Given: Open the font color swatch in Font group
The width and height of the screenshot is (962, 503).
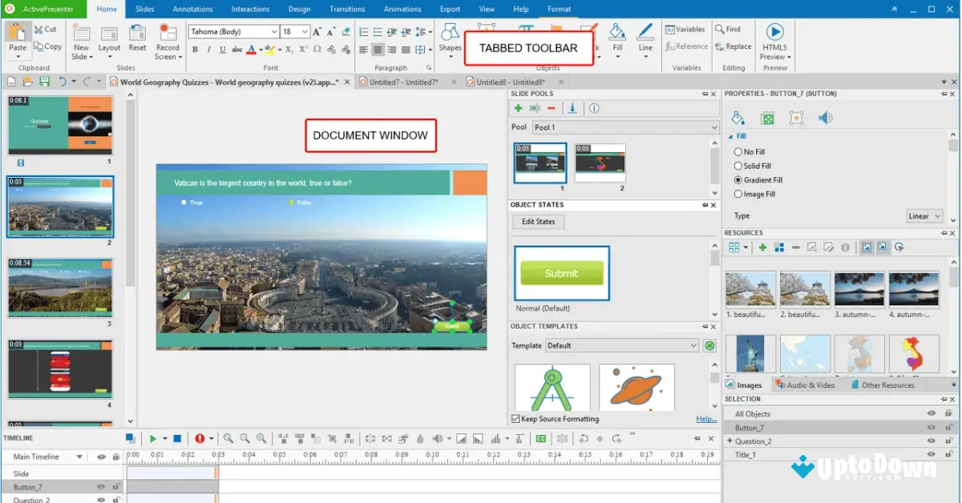Looking at the screenshot, I should [x=251, y=50].
